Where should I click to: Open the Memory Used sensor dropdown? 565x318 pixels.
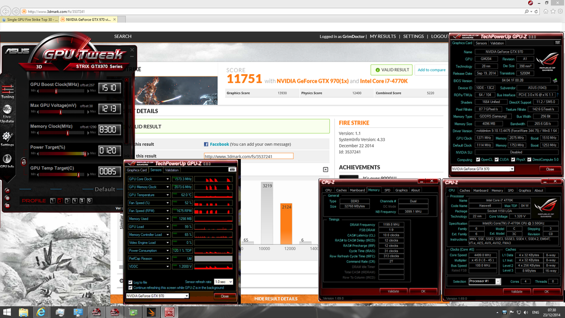click(167, 218)
